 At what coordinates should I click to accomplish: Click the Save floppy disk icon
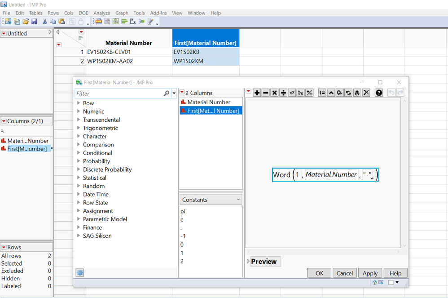click(x=34, y=21)
